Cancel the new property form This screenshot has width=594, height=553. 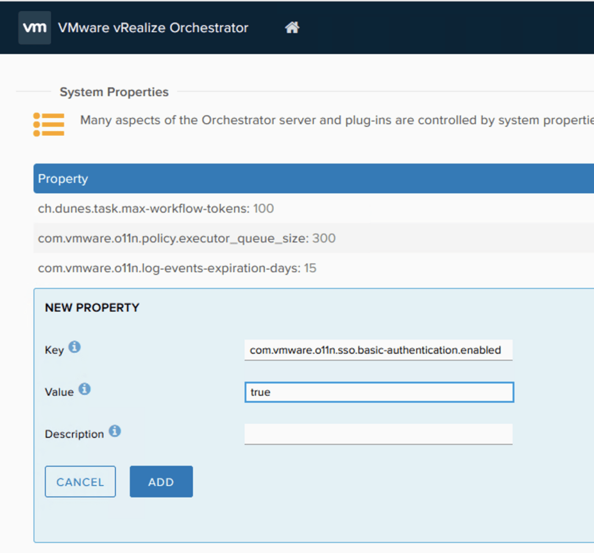(80, 482)
